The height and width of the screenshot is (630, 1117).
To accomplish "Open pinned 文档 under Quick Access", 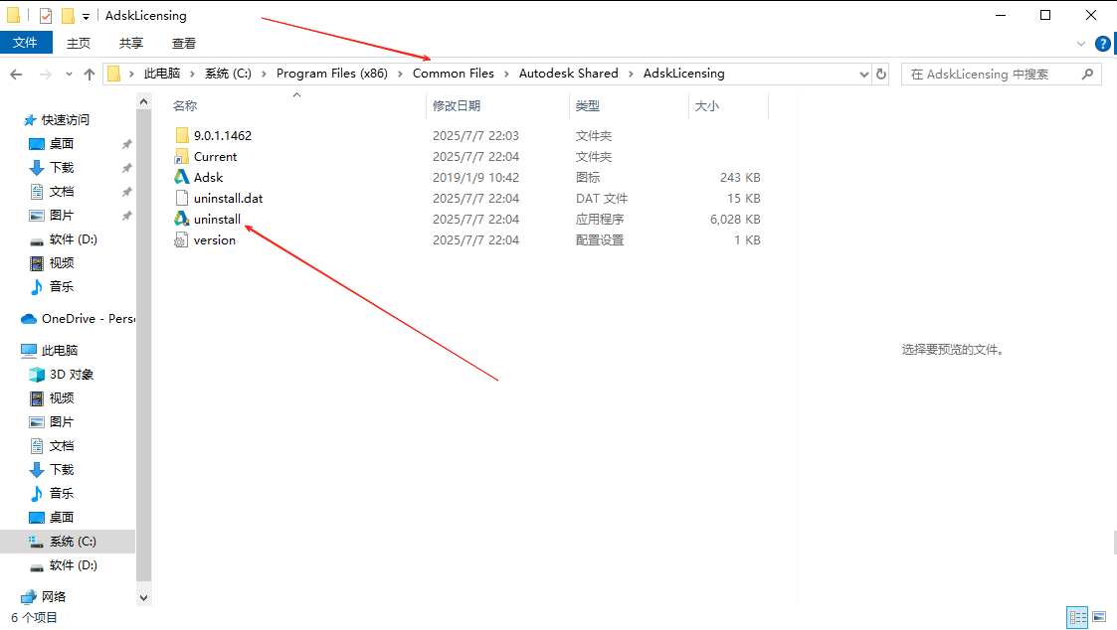I will 62,192.
